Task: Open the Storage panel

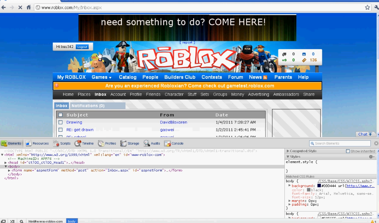Action: 130,143
